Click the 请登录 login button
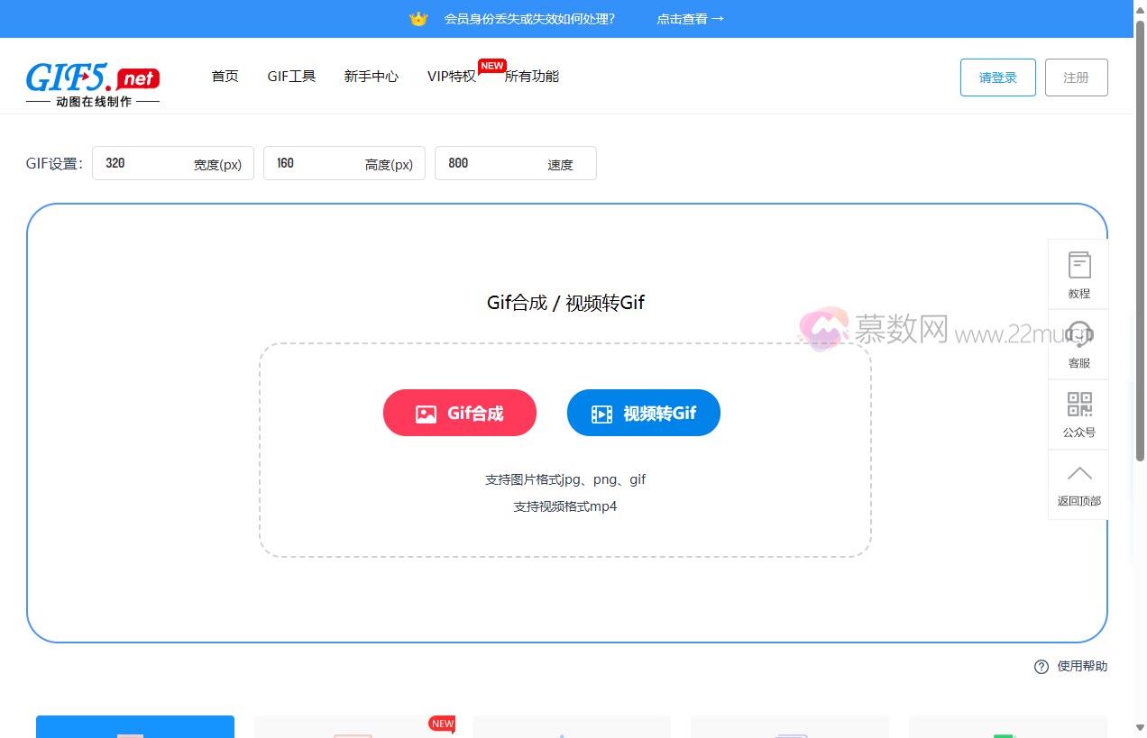Screen dimensions: 1147x738 (x=997, y=77)
